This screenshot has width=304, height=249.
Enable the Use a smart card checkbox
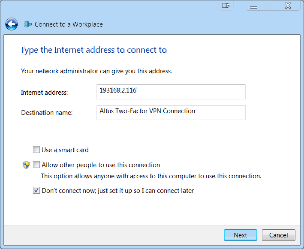(x=36, y=150)
